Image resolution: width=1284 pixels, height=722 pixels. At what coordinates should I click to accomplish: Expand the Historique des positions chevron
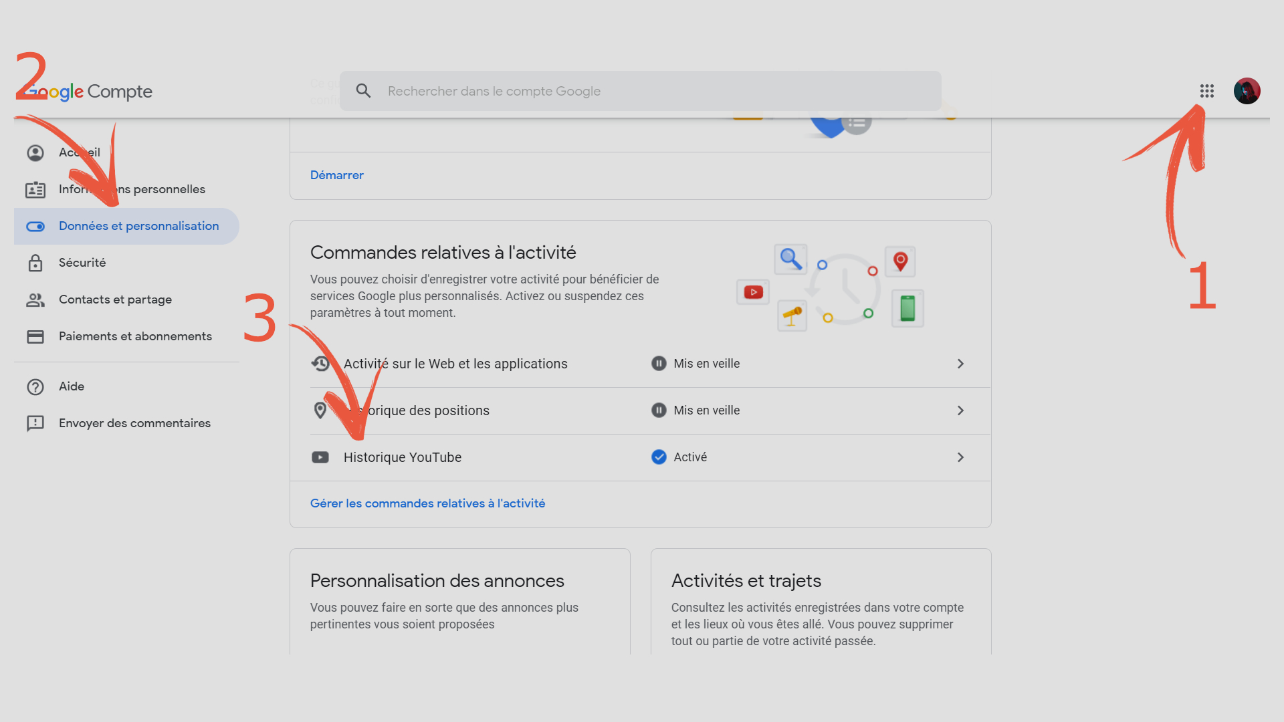960,410
